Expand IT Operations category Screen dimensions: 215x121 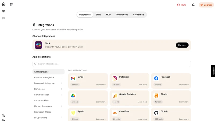[48, 118]
